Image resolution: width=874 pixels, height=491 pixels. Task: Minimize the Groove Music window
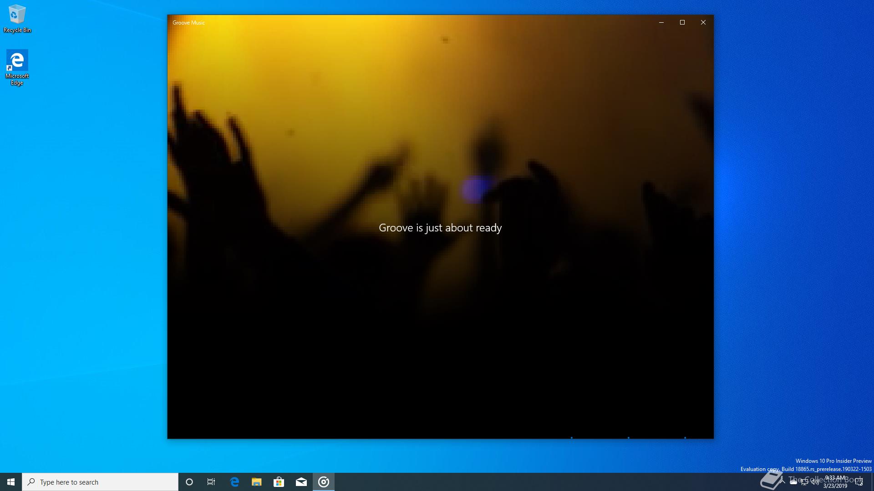pos(661,22)
